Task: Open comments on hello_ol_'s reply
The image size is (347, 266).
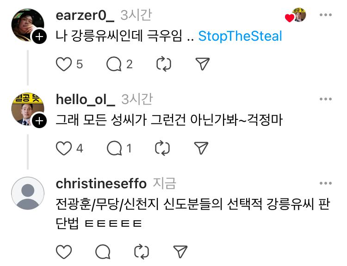Action: tap(114, 148)
